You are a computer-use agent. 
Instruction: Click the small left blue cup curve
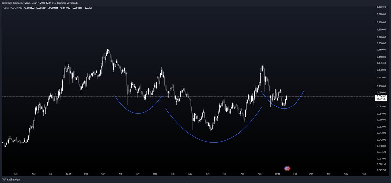click(138, 113)
